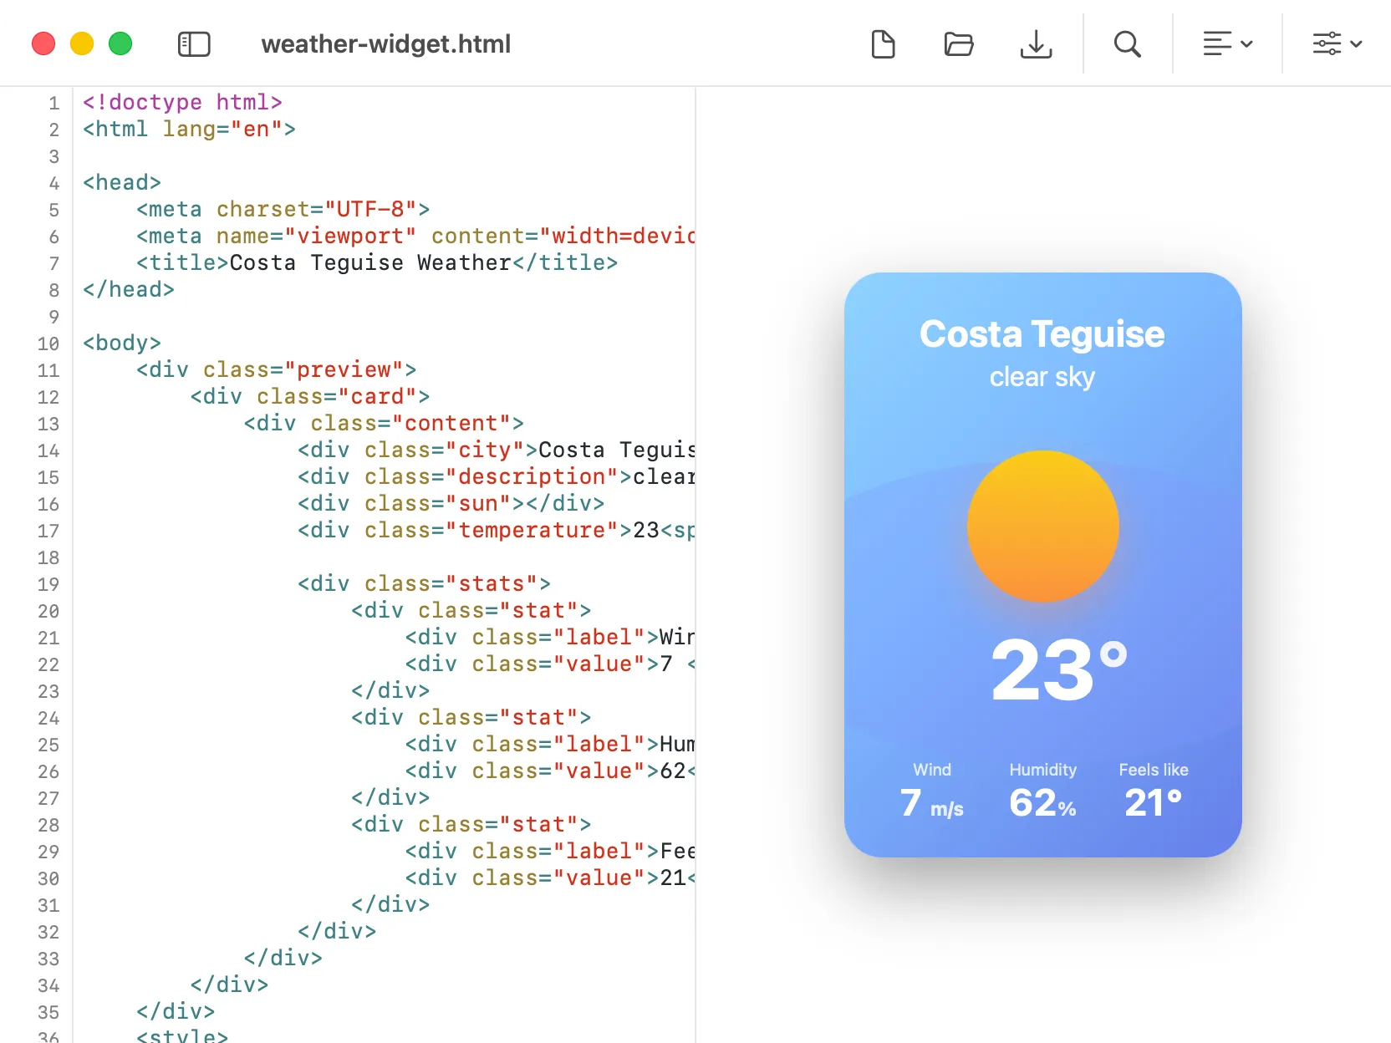The image size is (1391, 1043).
Task: Click the meta charset UTF-8 line
Action: pyautogui.click(x=283, y=209)
